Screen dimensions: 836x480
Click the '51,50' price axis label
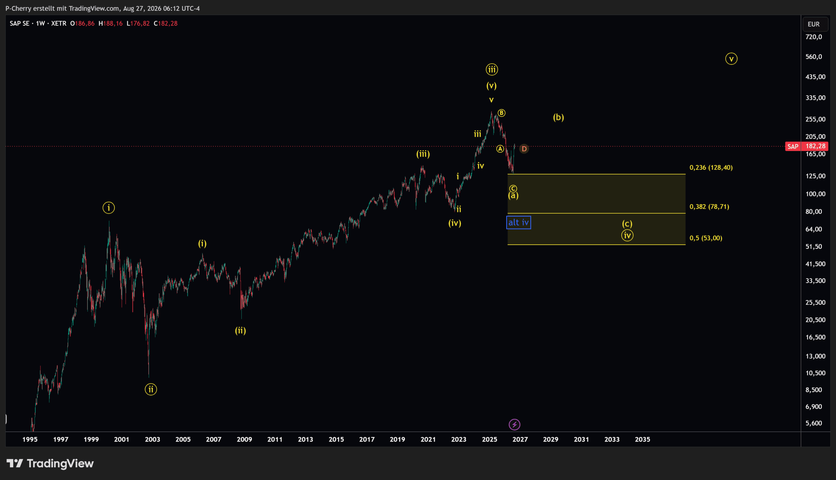click(x=813, y=247)
